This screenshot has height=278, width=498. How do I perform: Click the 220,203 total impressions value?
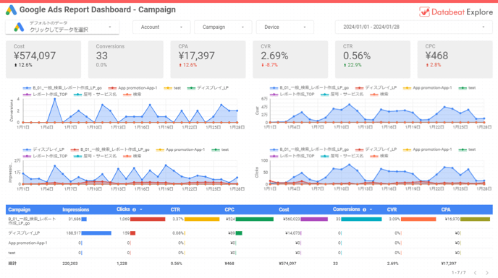(x=70, y=264)
